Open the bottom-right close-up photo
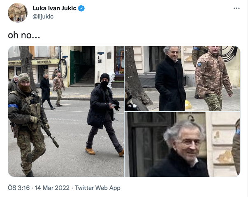Image resolution: width=250 pixels, height=197 pixels. [183, 144]
